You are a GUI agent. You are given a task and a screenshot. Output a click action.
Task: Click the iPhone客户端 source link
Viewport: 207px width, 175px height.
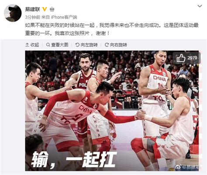[64, 17]
